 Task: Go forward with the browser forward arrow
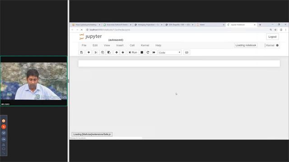pyautogui.click(x=77, y=30)
